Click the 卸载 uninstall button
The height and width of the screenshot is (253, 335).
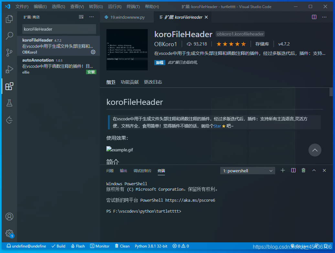click(x=160, y=63)
